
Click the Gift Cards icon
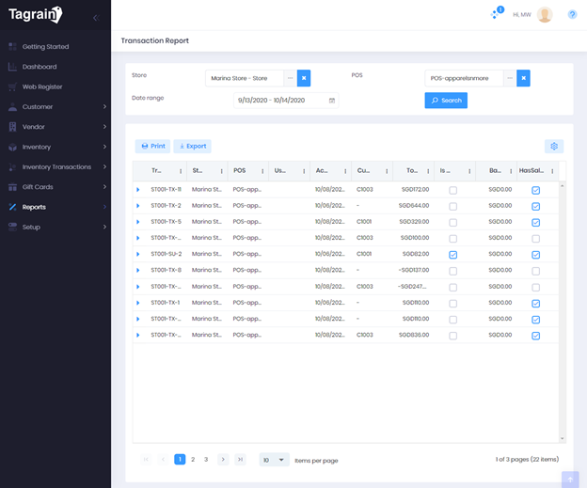pyautogui.click(x=12, y=187)
